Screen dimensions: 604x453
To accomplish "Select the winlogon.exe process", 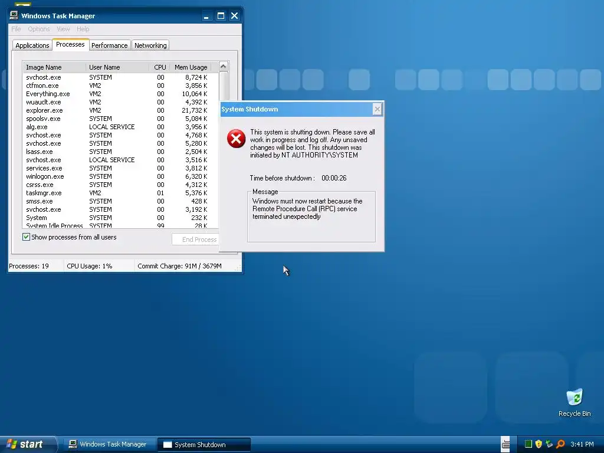I will pos(120,176).
